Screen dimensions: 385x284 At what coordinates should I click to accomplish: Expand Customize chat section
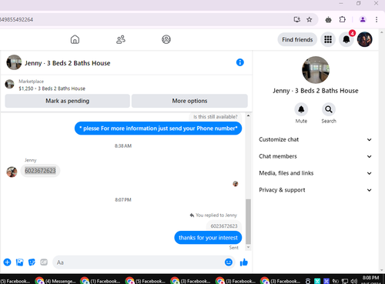(x=316, y=139)
